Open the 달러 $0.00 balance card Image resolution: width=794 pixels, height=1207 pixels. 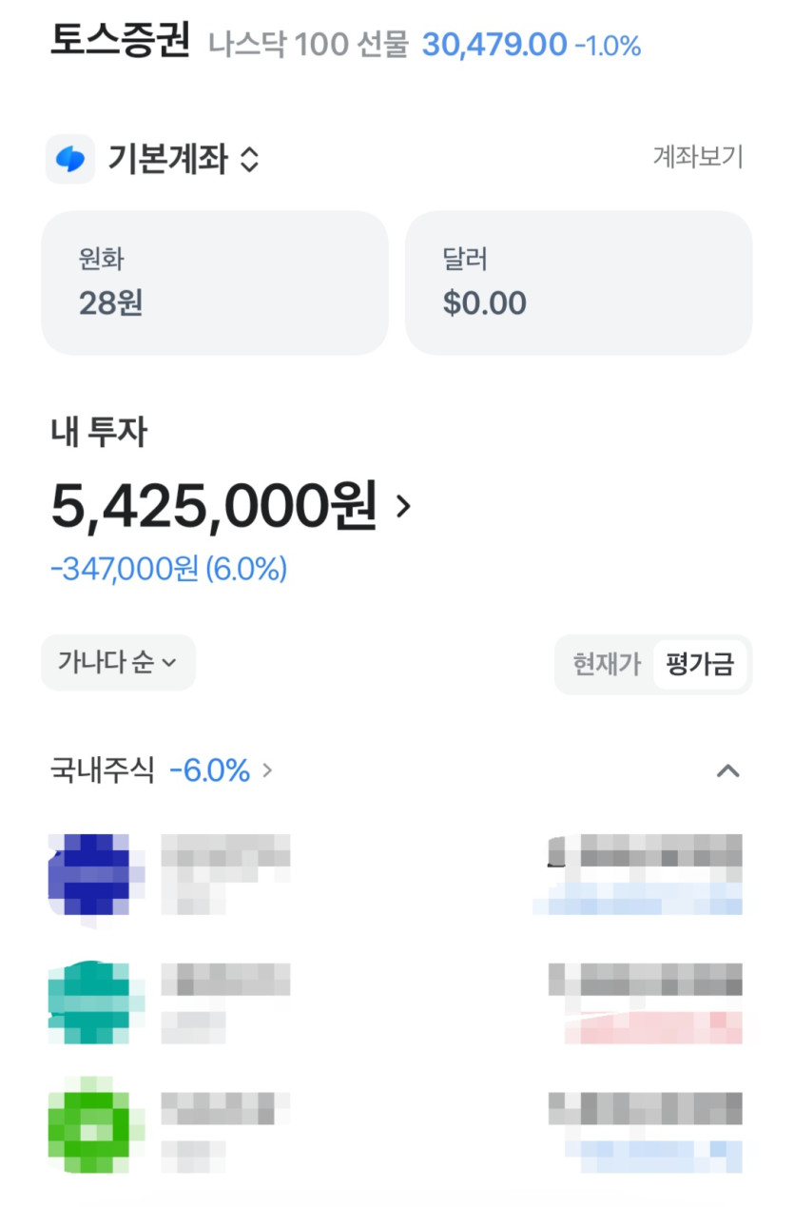(x=578, y=282)
